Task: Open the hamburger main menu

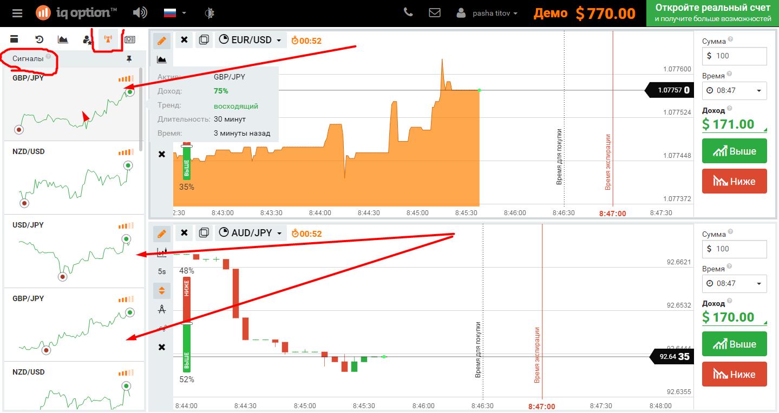Action: click(x=17, y=13)
